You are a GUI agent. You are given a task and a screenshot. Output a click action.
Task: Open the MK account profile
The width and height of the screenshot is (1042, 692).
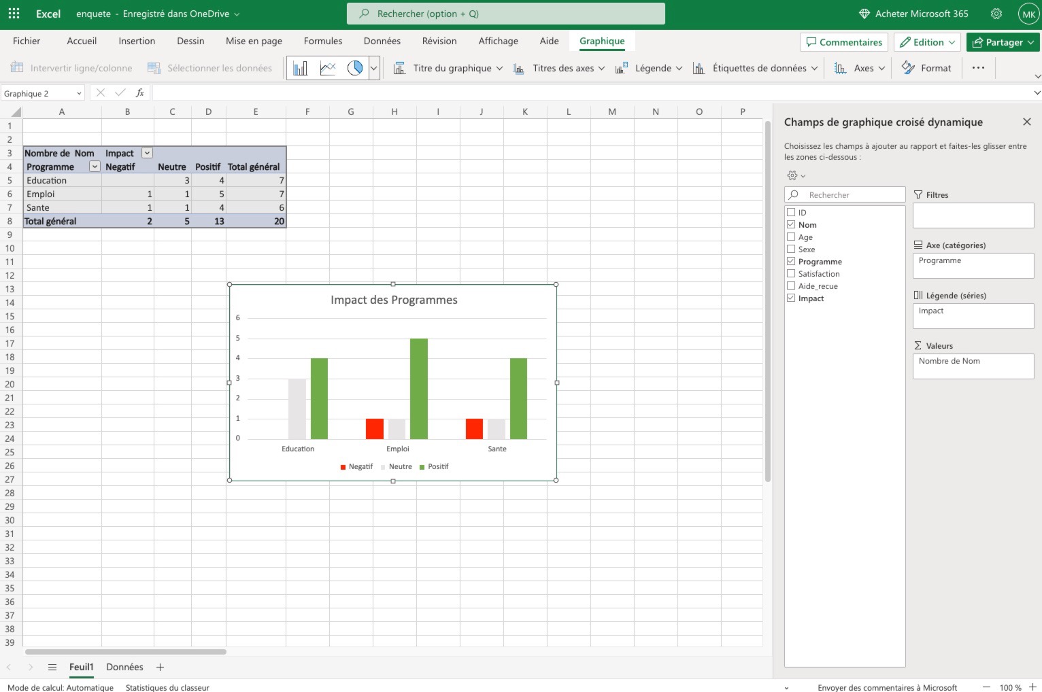tap(1028, 14)
